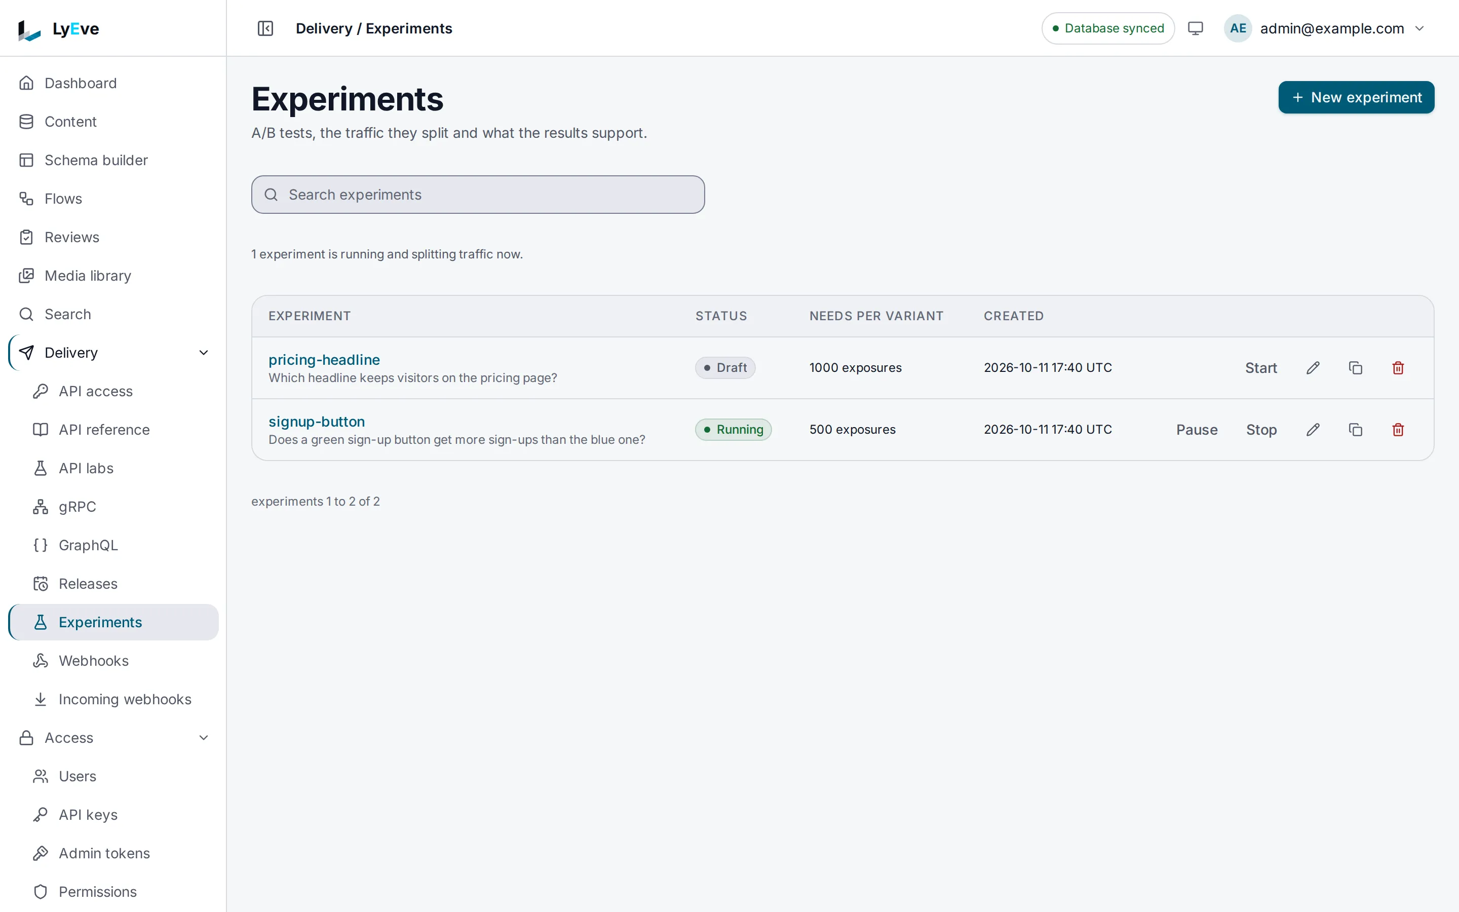
Task: Click the LyEve logo
Action: tap(58, 29)
